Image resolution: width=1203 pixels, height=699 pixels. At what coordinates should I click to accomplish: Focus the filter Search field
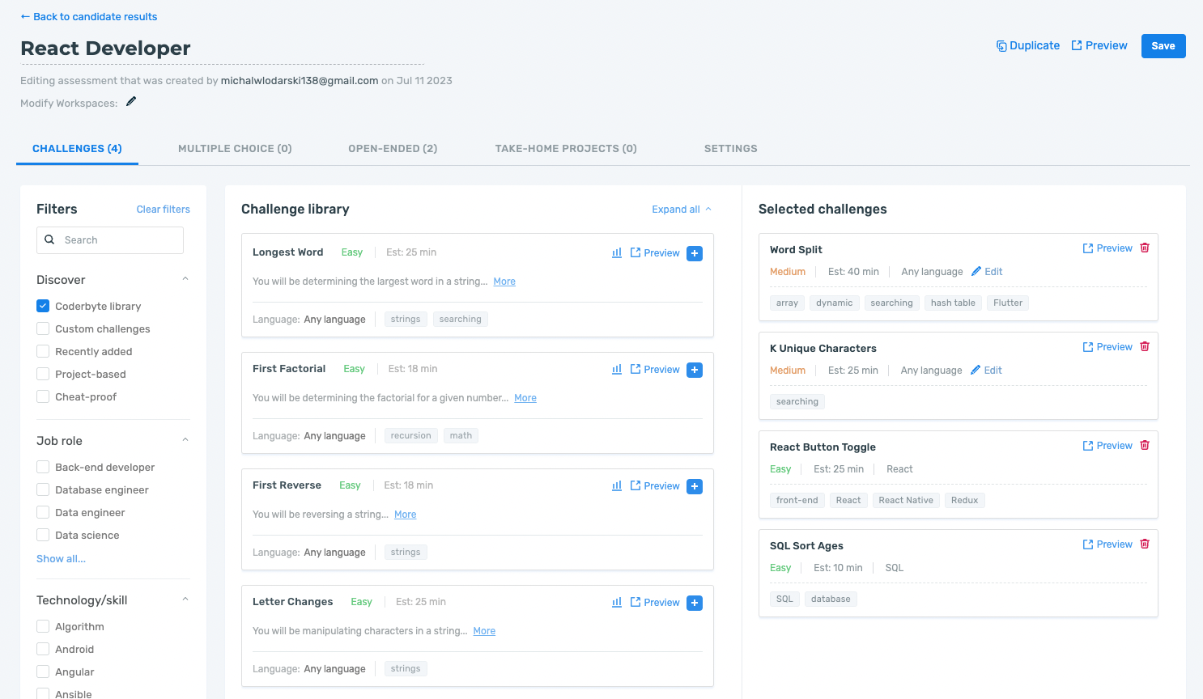coord(110,240)
